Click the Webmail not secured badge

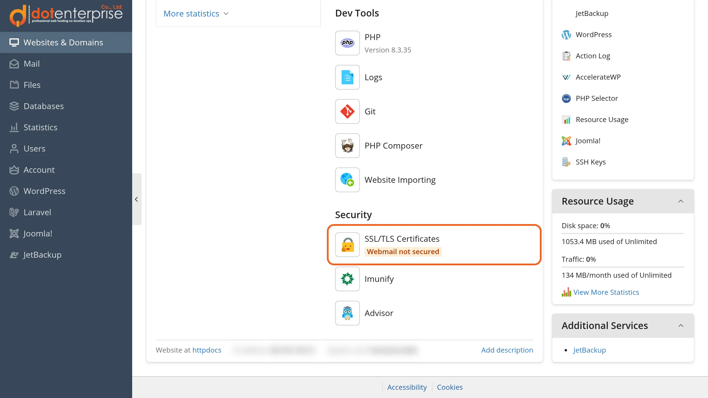pyautogui.click(x=403, y=251)
